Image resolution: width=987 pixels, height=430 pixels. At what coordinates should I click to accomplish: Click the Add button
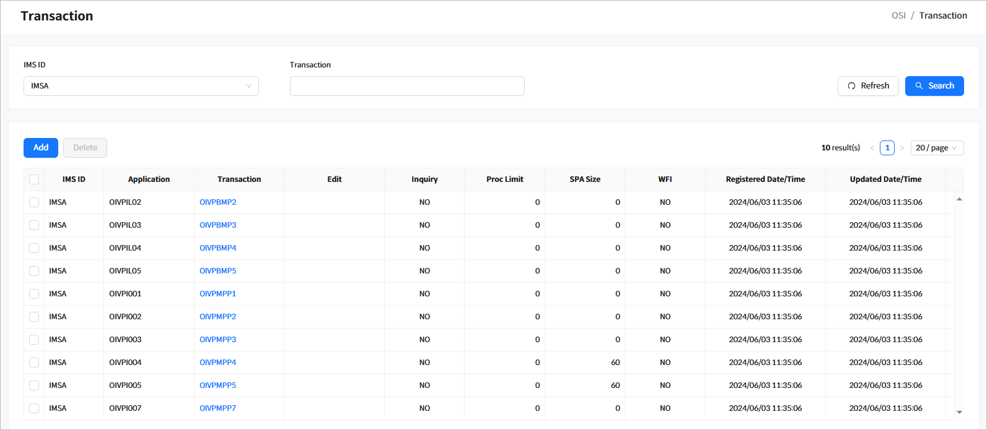(41, 148)
